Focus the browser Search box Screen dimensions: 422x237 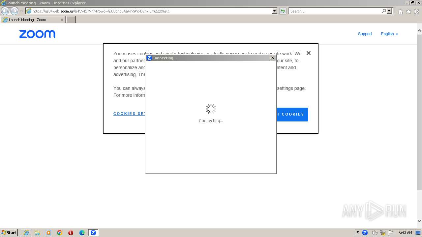click(x=335, y=11)
